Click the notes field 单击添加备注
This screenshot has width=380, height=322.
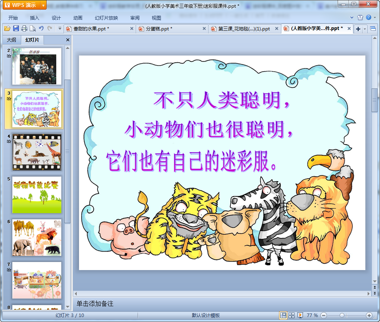[x=222, y=304]
